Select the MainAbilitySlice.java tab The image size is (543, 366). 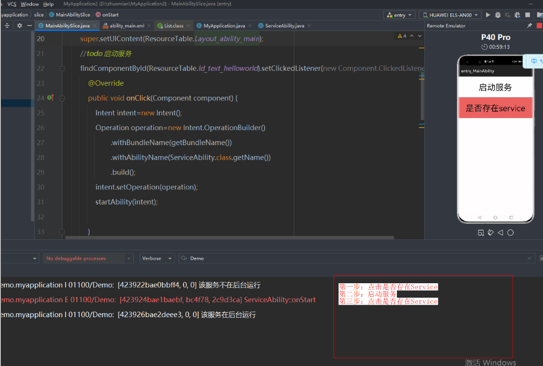click(67, 25)
